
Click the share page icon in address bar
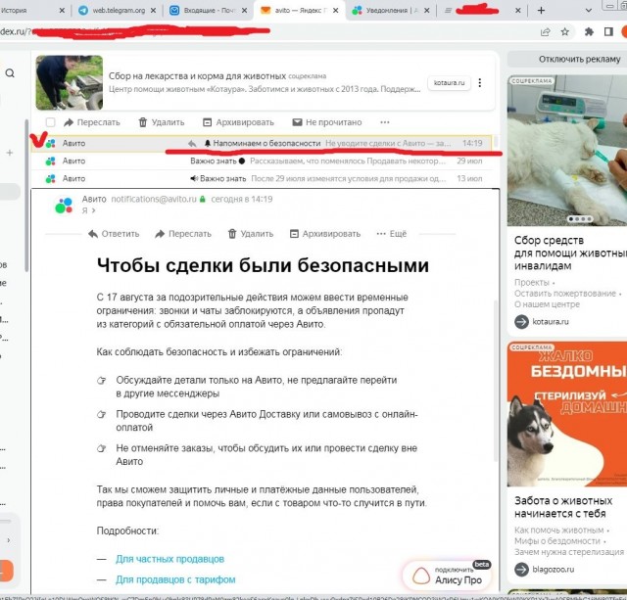[545, 32]
